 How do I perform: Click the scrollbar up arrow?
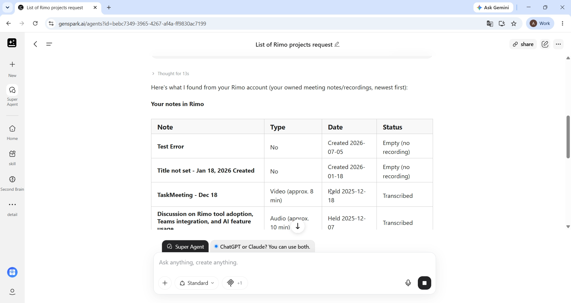(x=568, y=59)
